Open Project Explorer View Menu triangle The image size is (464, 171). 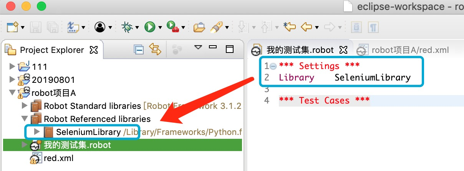[x=198, y=48]
